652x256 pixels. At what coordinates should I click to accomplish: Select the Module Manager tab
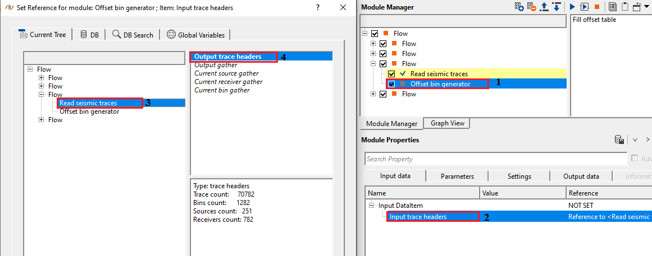[x=391, y=123]
